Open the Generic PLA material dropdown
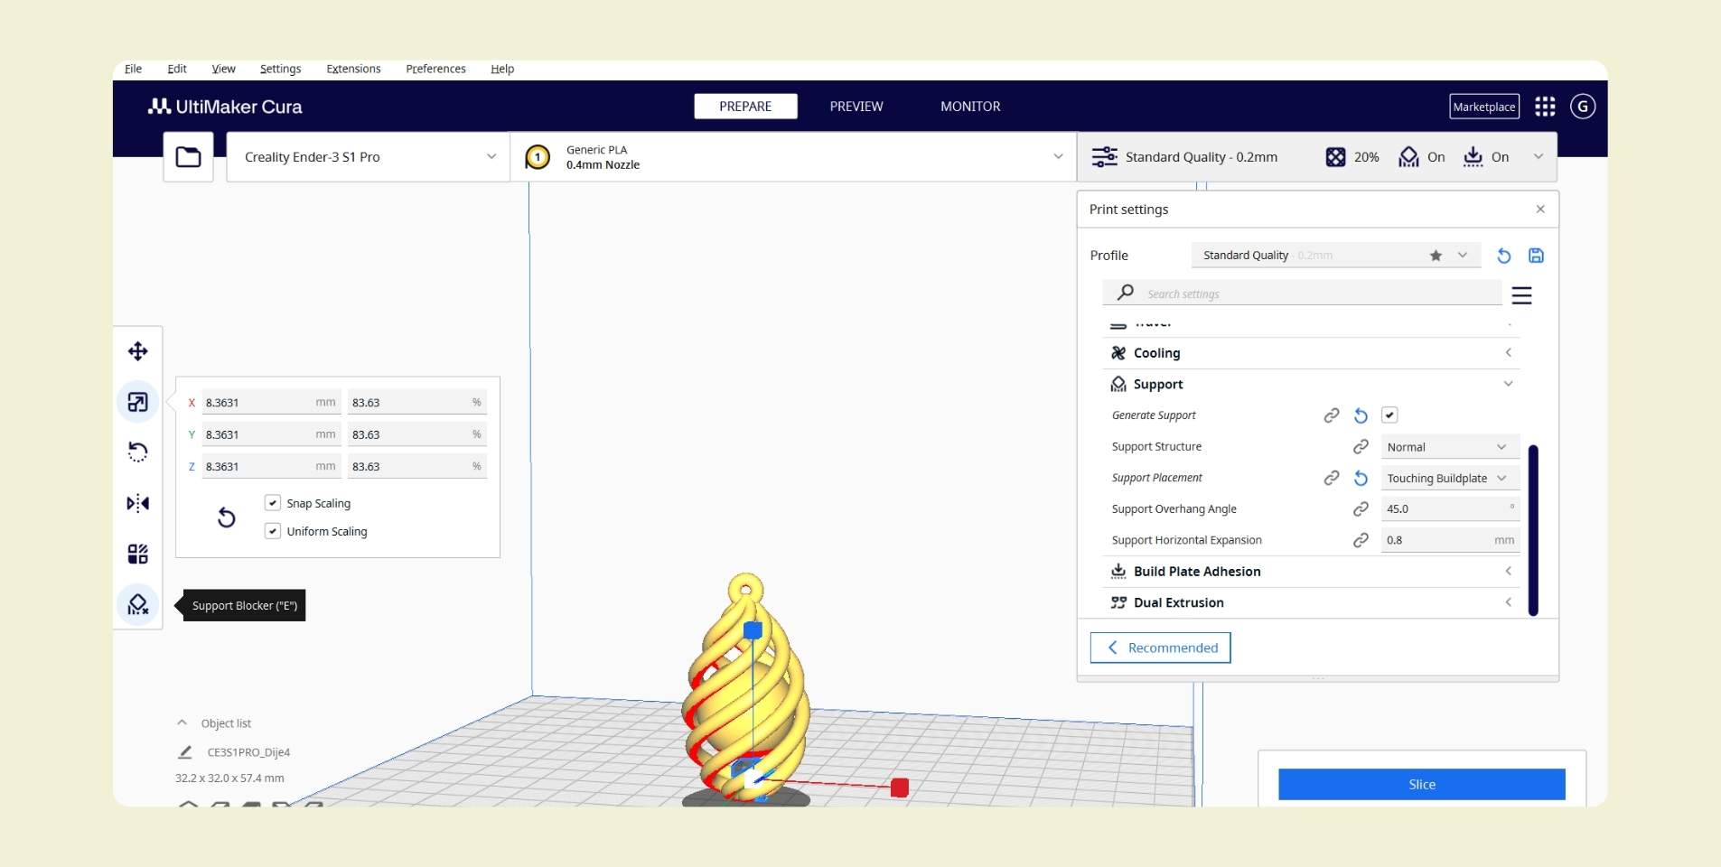Screen dimensions: 1721x867 pyautogui.click(x=793, y=157)
